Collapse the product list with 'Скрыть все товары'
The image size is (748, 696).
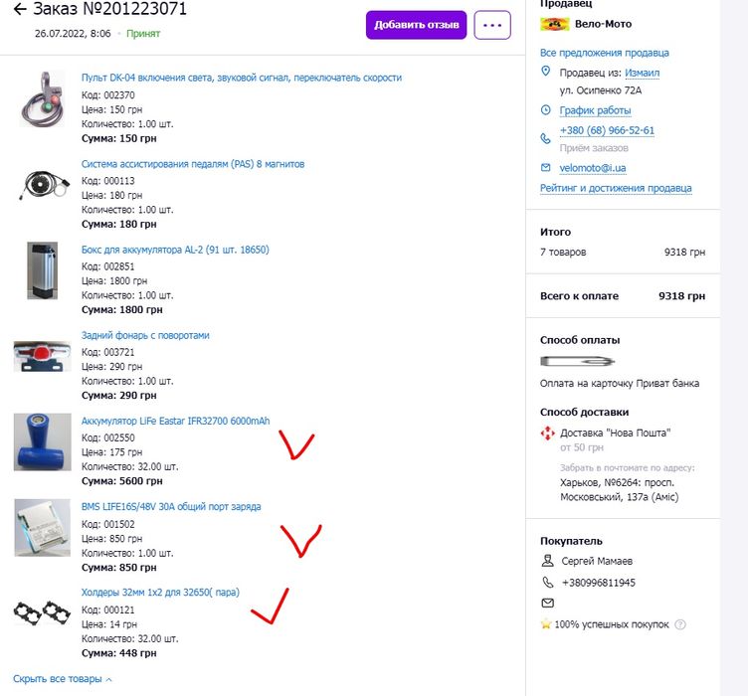[x=64, y=679]
